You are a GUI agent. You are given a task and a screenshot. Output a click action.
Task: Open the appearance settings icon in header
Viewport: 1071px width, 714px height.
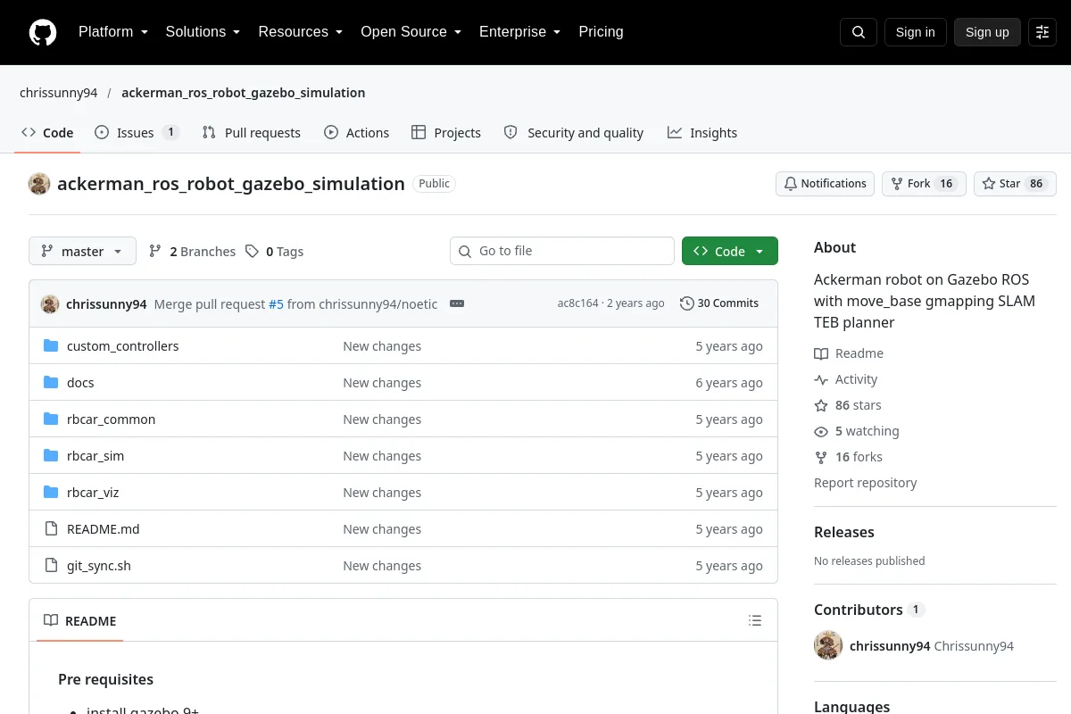1042,32
